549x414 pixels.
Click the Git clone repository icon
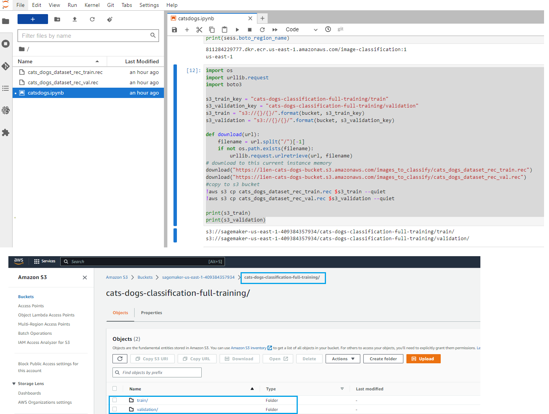110,19
